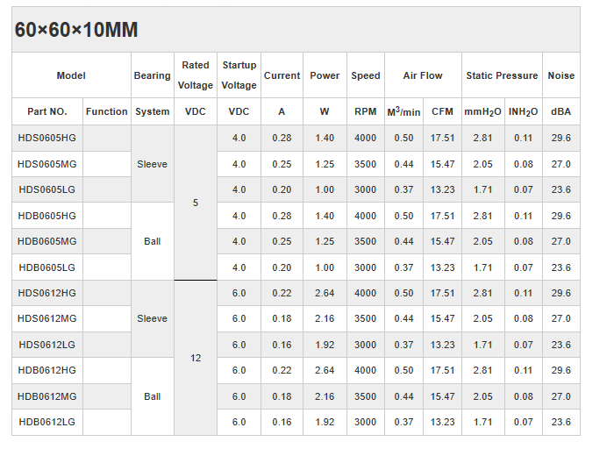Click the Rated Voltage header
Image resolution: width=614 pixels, height=449 pixels.
(x=196, y=75)
